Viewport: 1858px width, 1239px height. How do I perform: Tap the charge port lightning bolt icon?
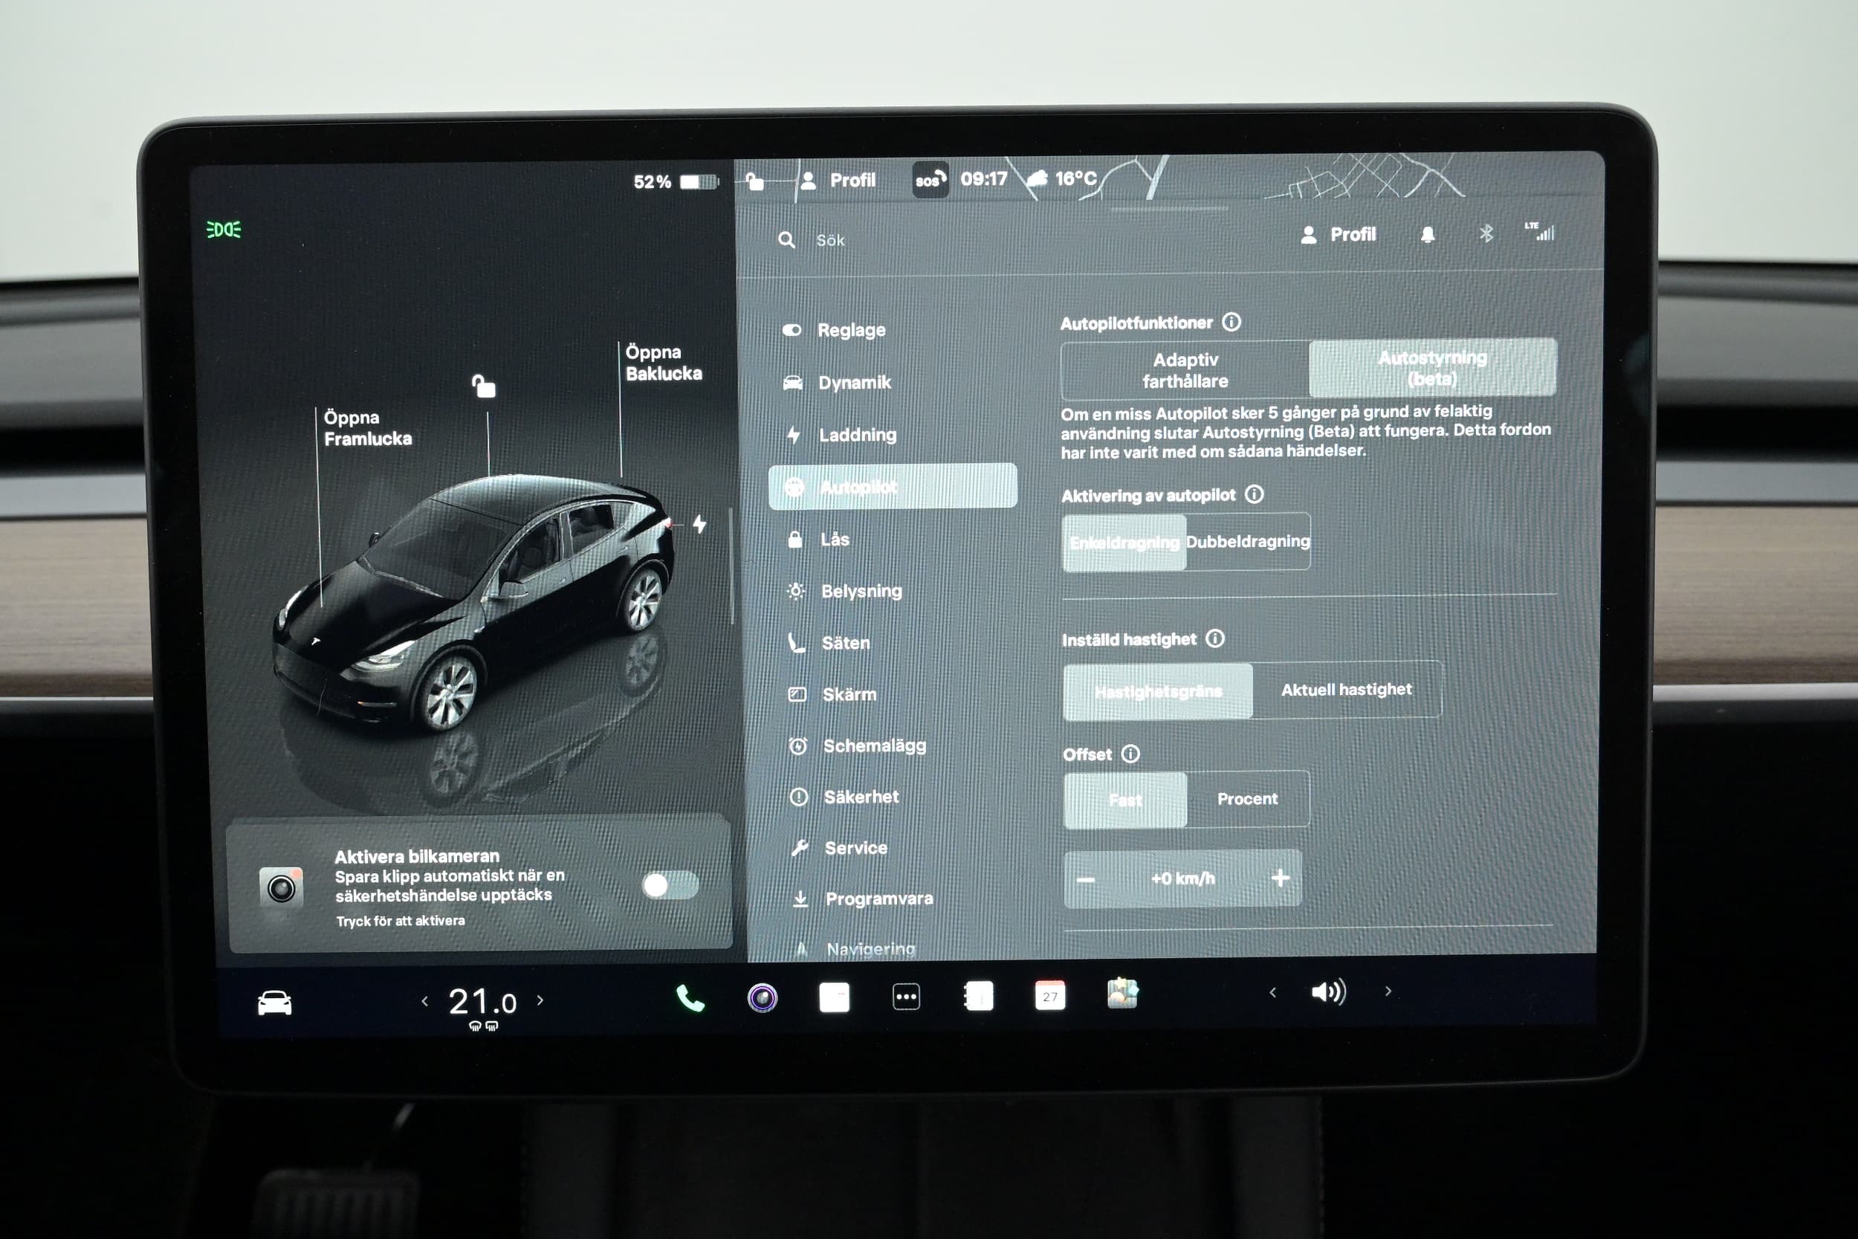[700, 523]
